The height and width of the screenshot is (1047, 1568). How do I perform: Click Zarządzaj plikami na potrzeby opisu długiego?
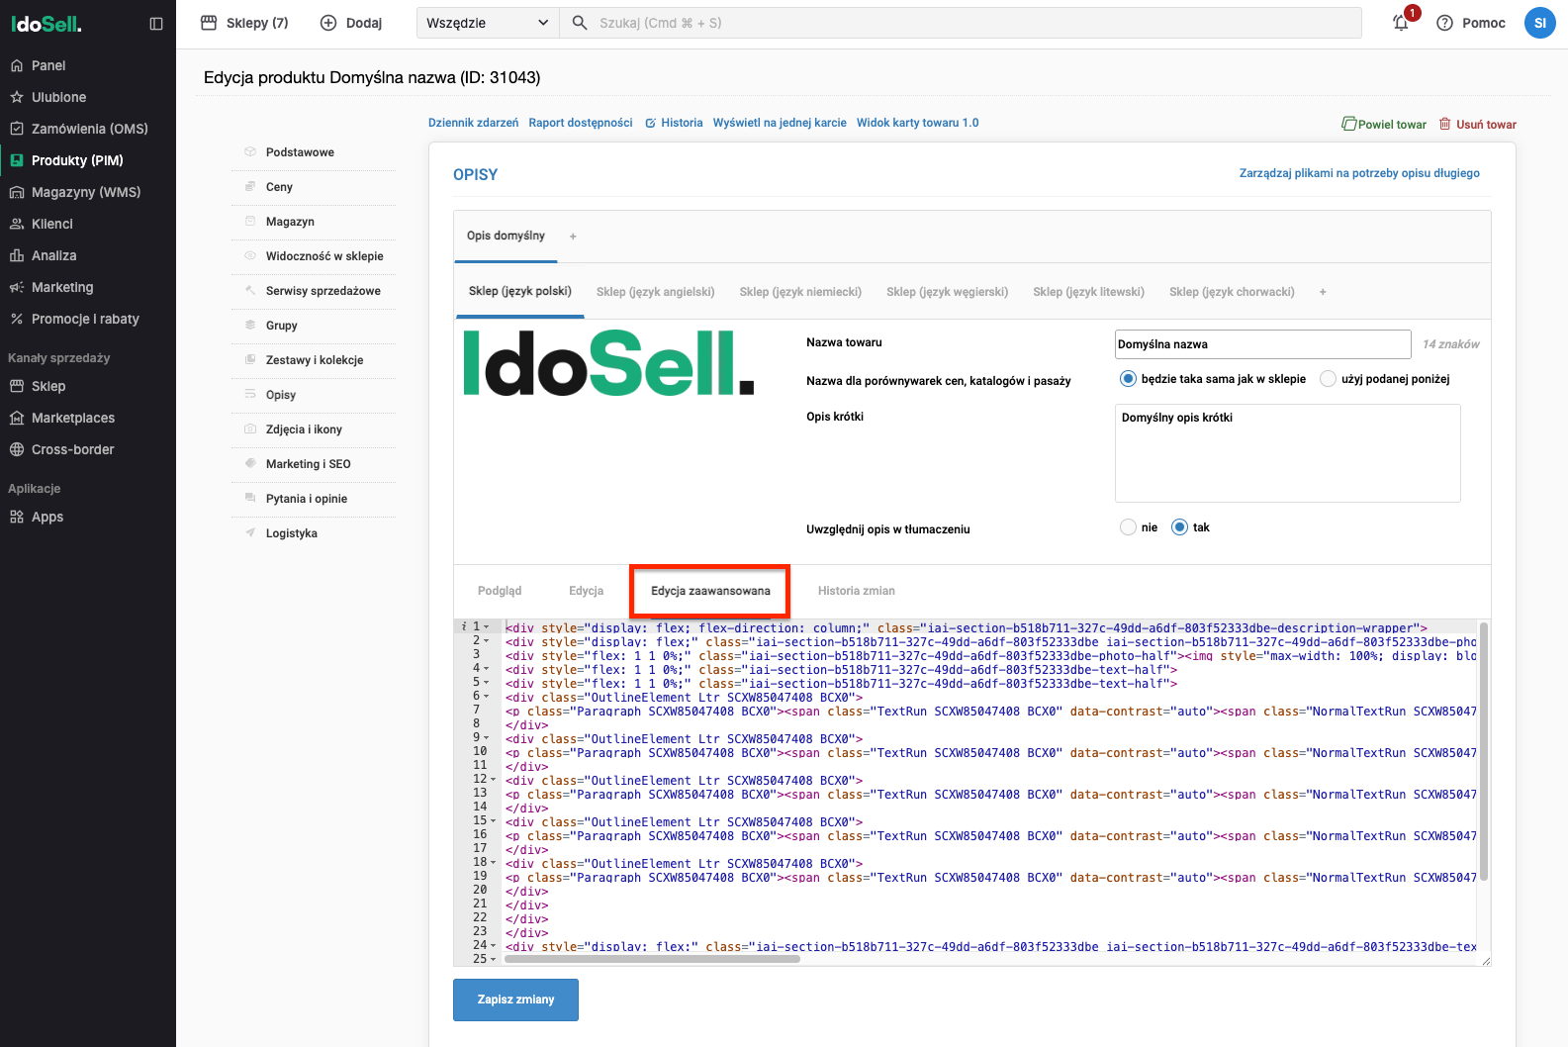point(1359,173)
